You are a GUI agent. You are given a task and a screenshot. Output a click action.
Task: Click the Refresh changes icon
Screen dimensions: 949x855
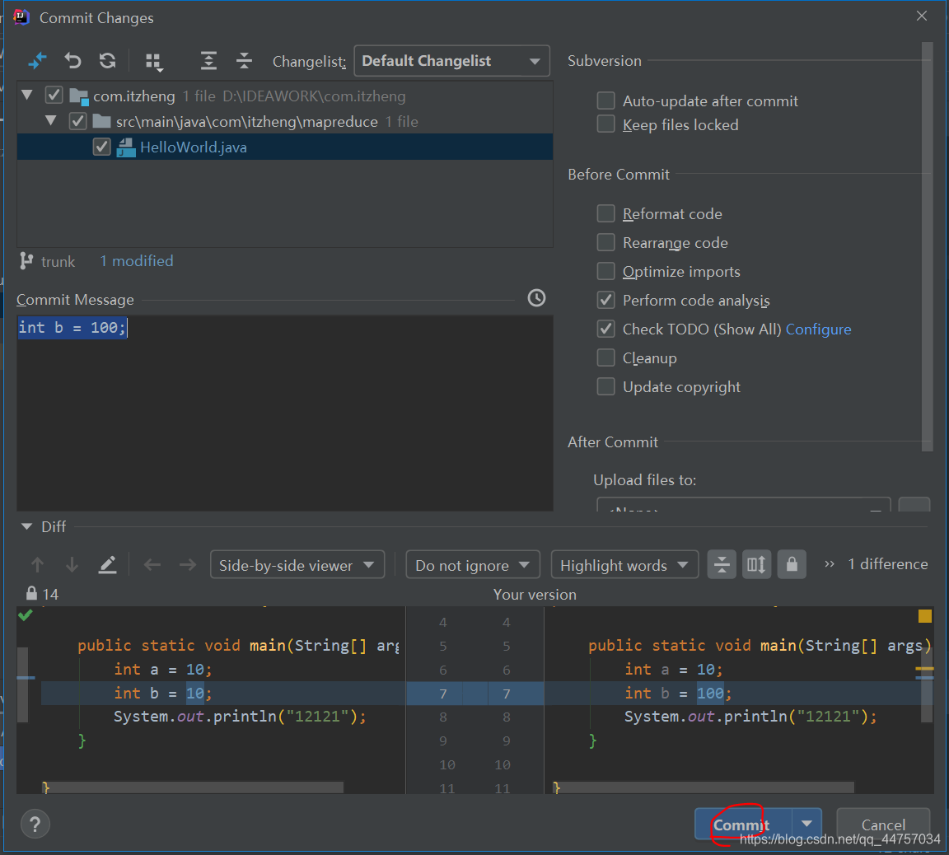[107, 61]
